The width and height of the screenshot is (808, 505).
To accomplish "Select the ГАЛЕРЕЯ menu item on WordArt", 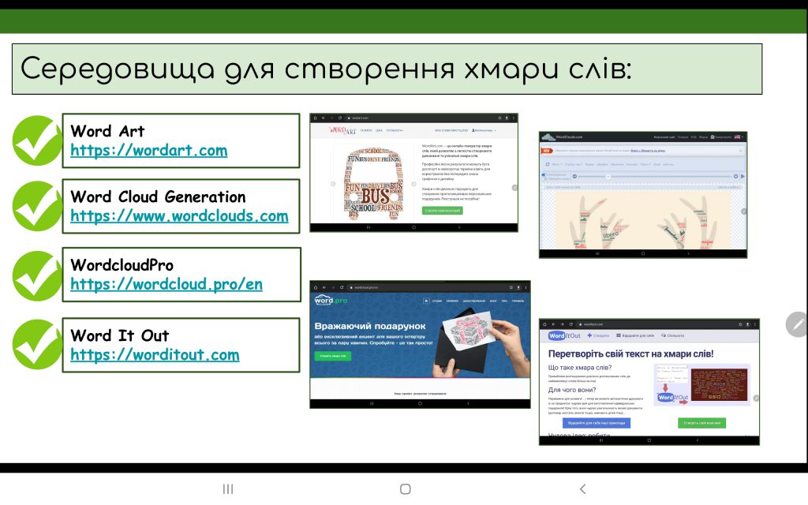I will pyautogui.click(x=365, y=130).
